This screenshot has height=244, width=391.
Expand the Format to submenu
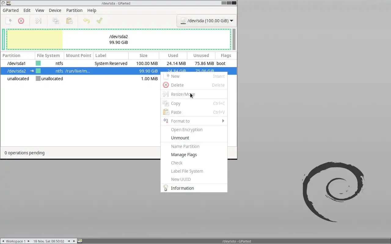tap(194, 121)
